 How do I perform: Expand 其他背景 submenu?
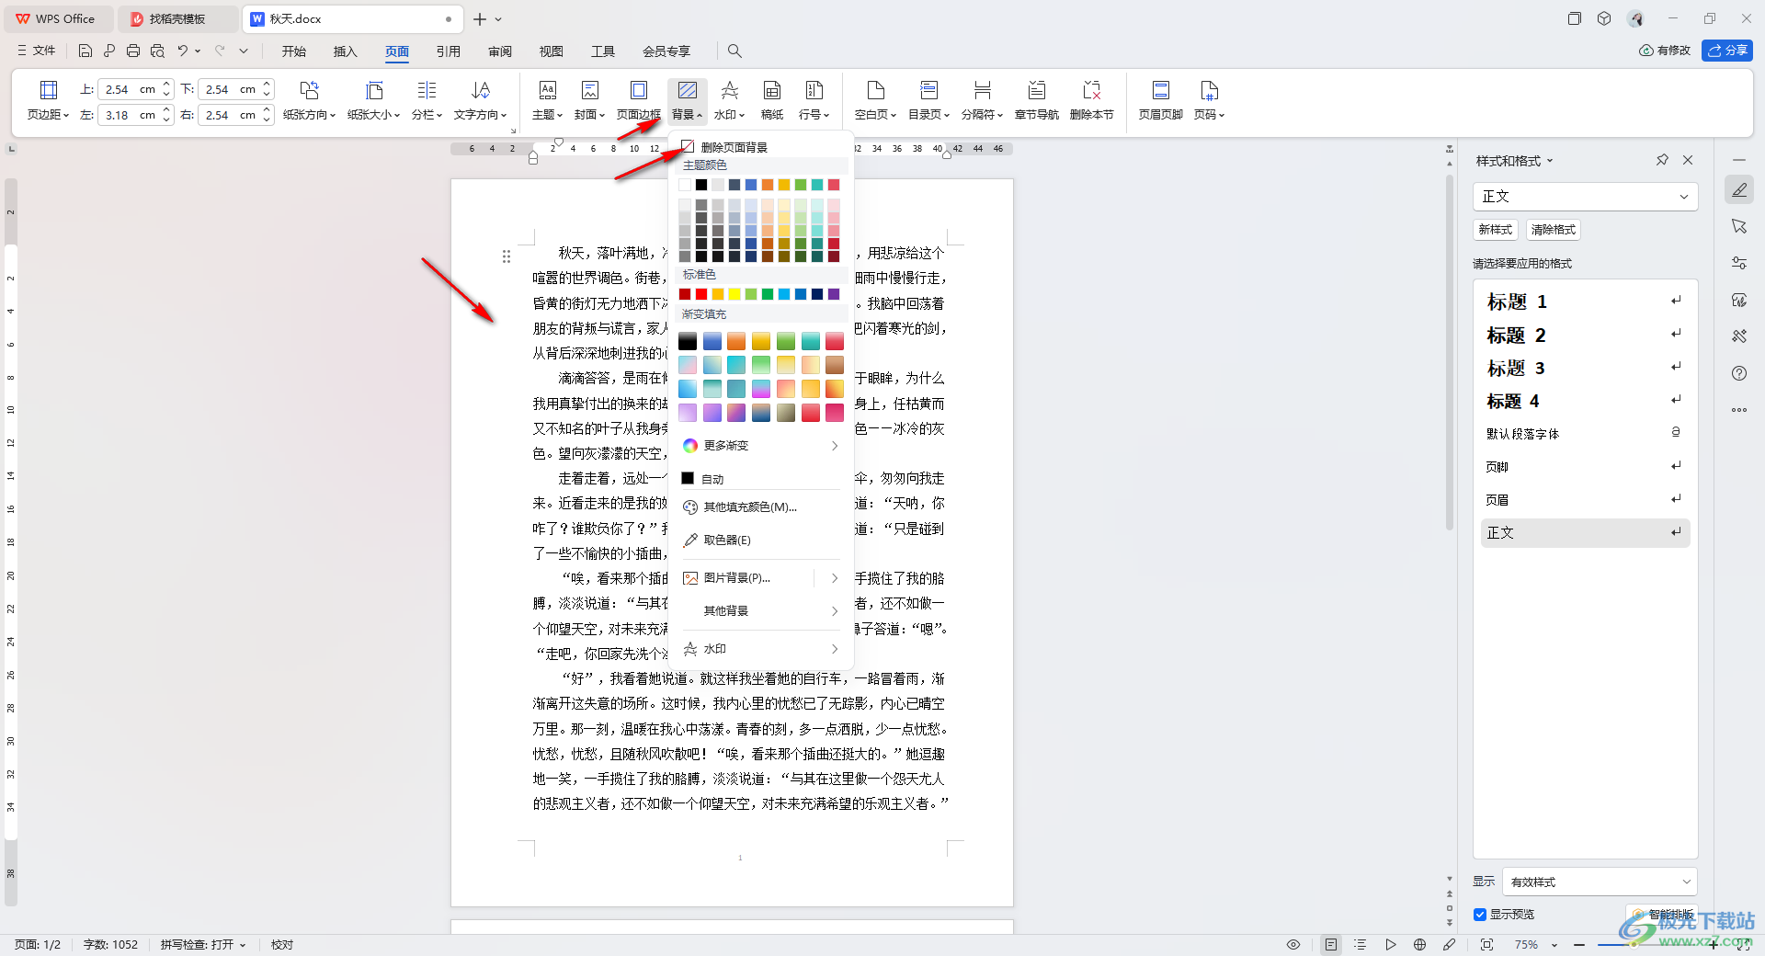[x=761, y=611]
